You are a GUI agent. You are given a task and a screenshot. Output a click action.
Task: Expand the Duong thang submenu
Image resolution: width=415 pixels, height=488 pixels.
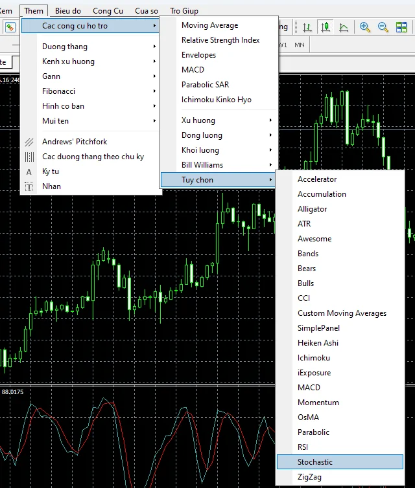click(x=90, y=47)
